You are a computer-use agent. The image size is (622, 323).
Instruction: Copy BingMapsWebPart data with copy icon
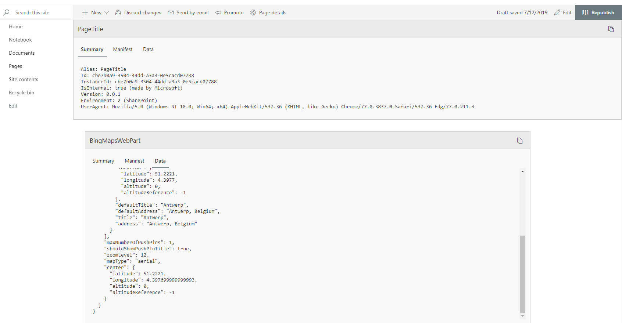click(x=519, y=141)
